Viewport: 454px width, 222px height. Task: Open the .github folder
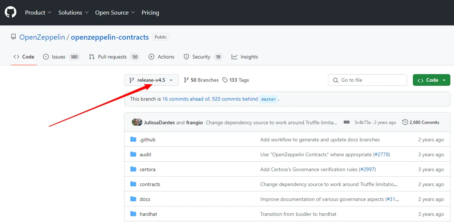coord(147,140)
